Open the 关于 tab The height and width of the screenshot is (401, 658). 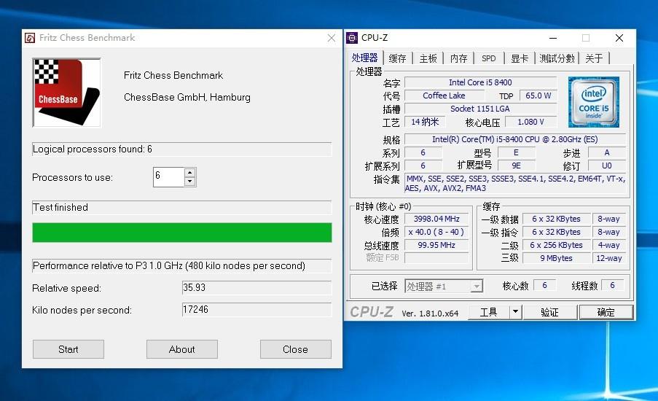[594, 58]
